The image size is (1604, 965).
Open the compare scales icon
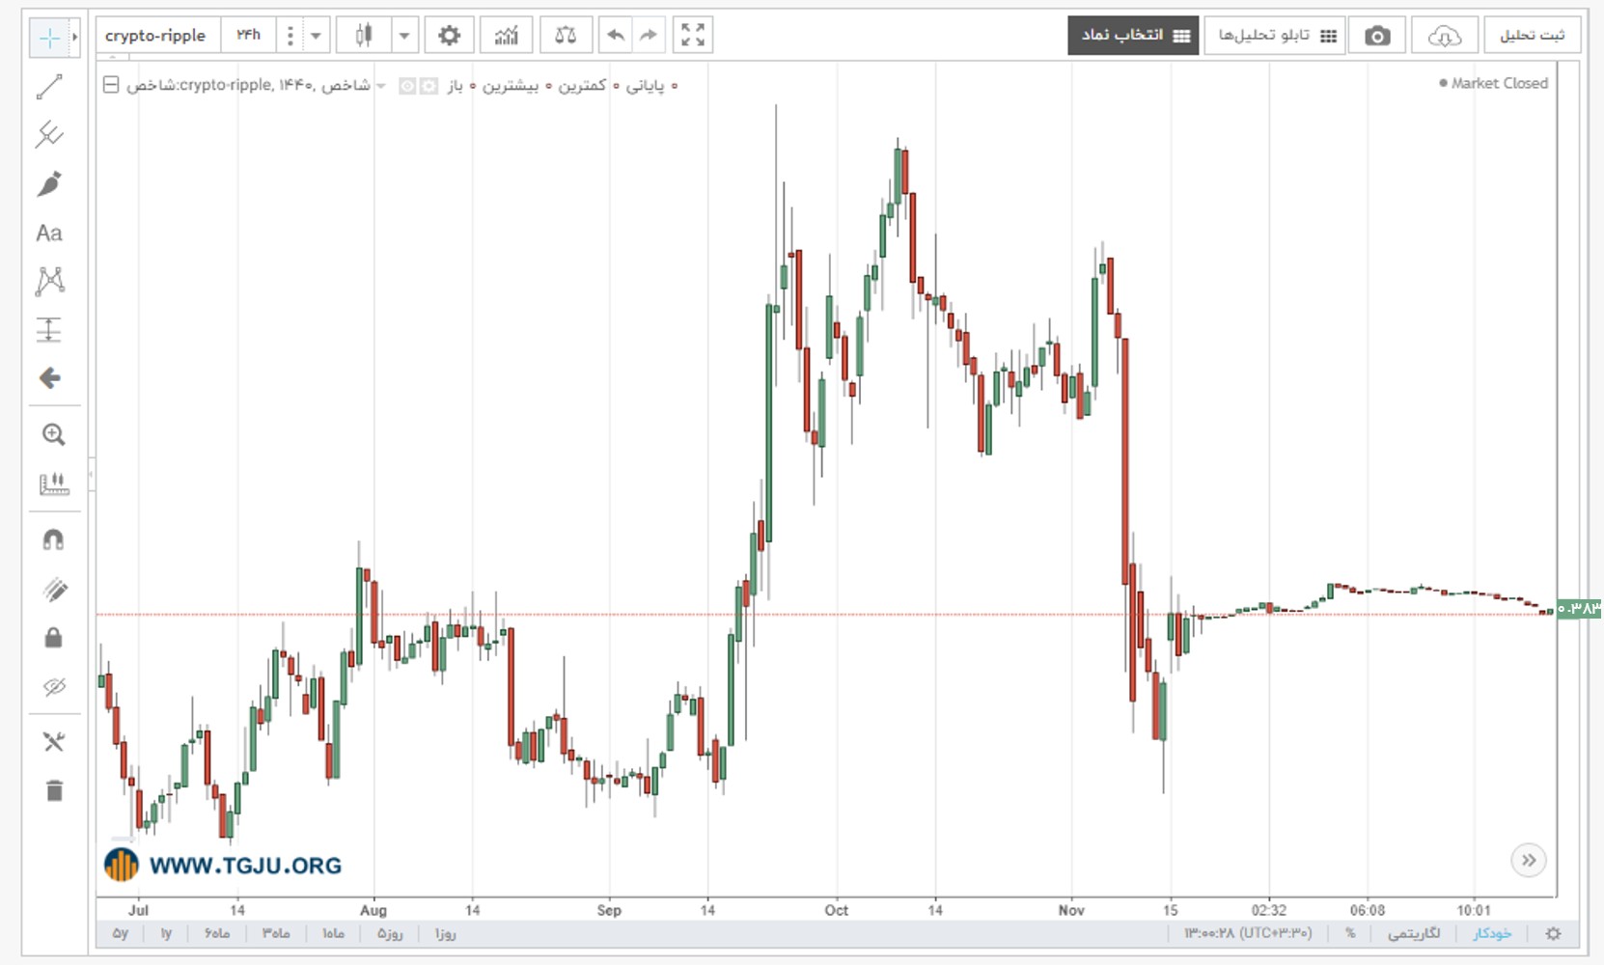[566, 36]
